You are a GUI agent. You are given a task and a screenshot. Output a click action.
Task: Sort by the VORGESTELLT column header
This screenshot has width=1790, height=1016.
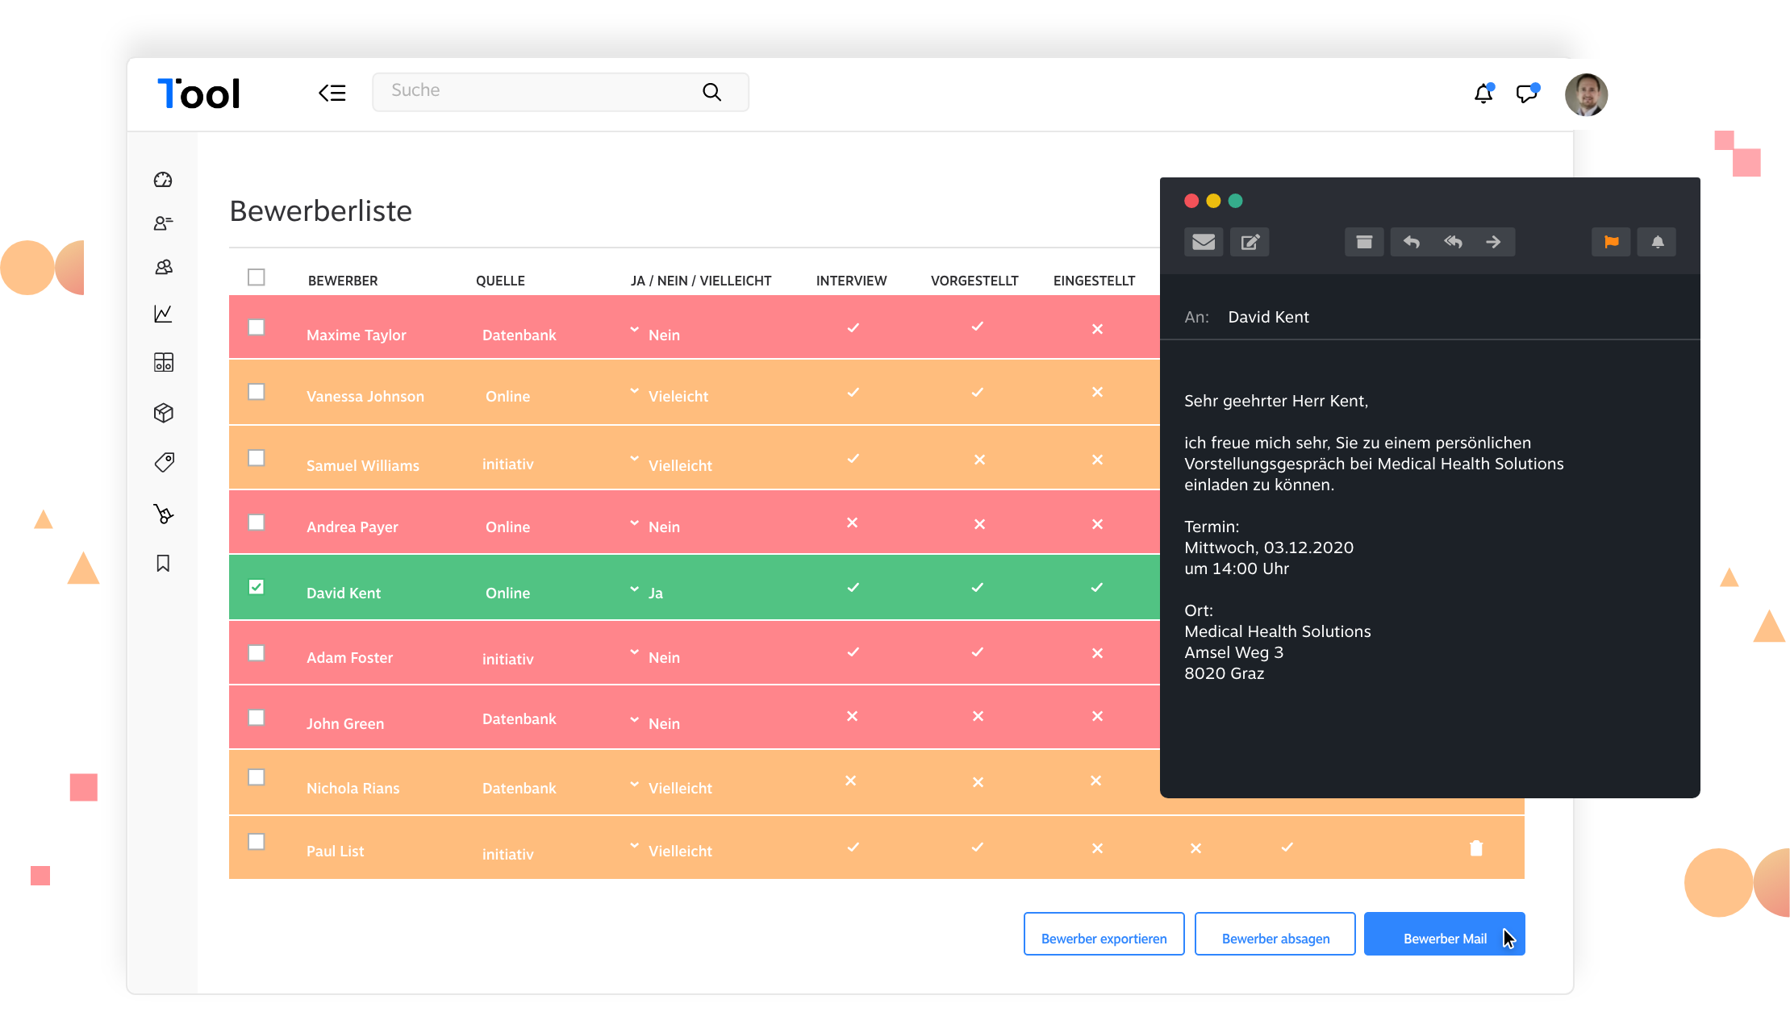pyautogui.click(x=974, y=281)
